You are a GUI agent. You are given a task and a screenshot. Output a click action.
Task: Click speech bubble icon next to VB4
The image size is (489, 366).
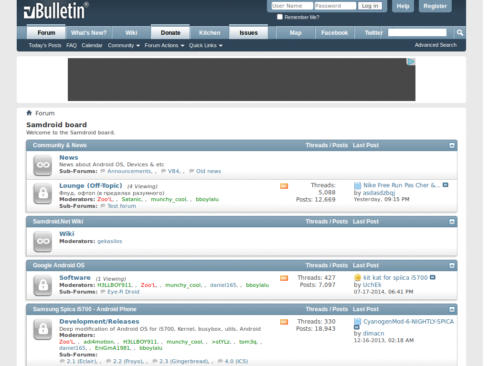tap(163, 171)
